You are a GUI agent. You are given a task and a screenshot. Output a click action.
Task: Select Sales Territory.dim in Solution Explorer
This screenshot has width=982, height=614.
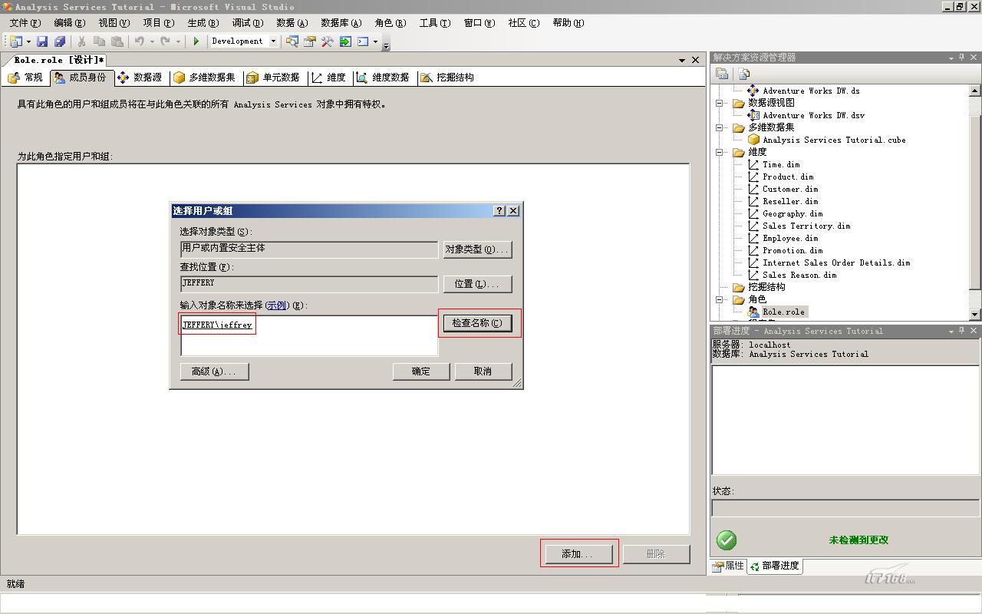[806, 226]
